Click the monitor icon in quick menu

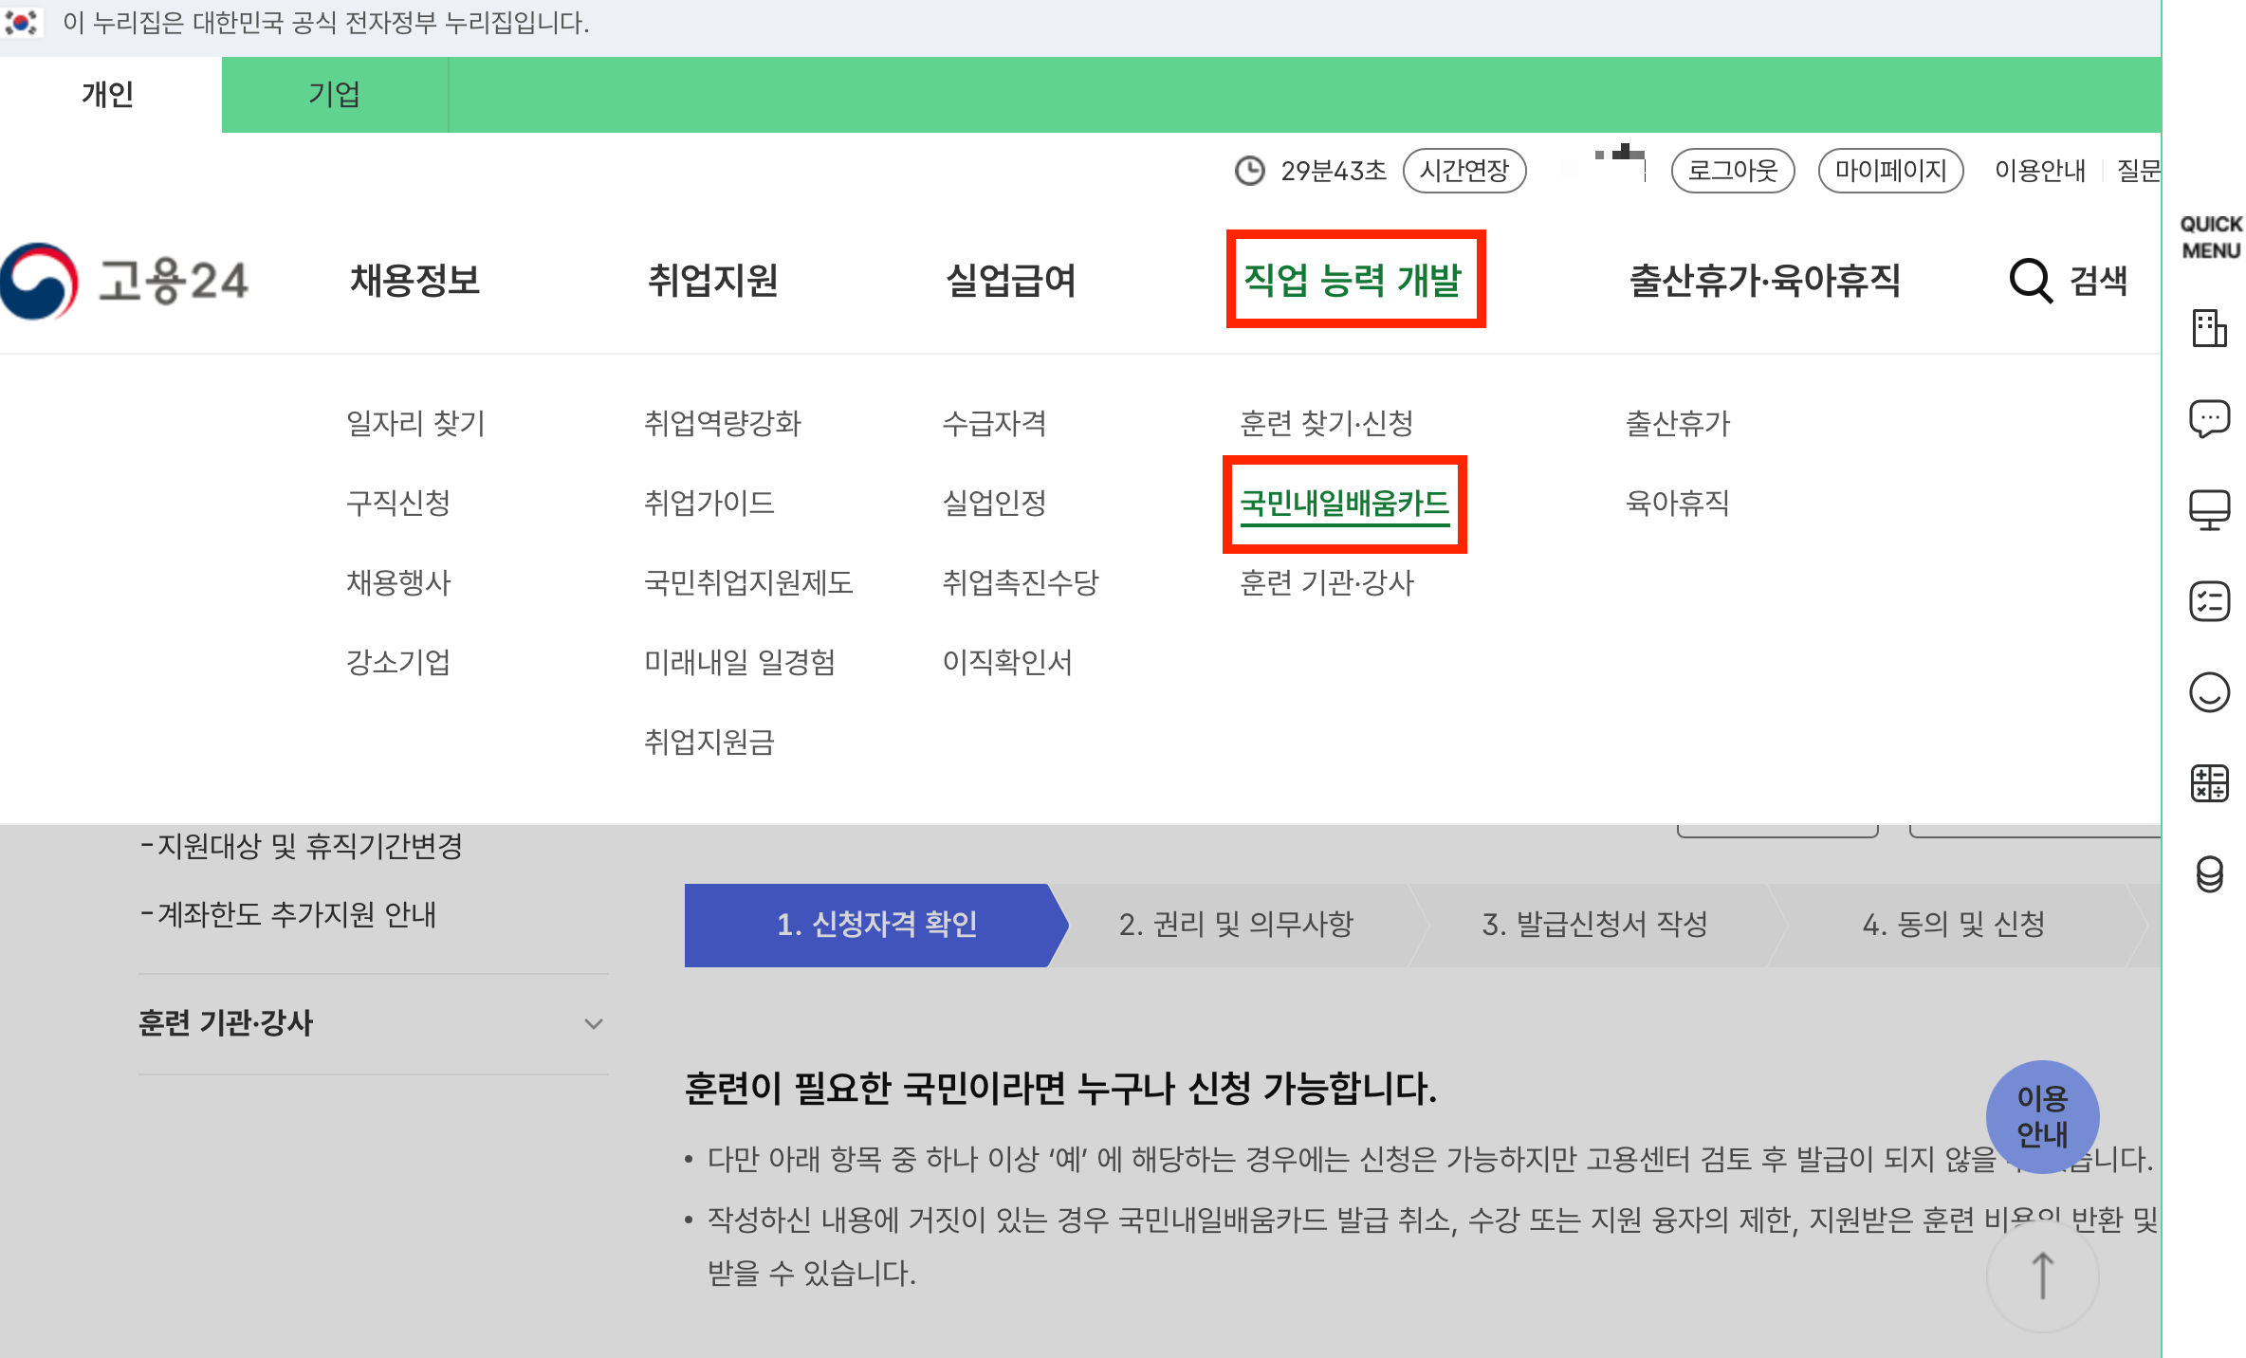(x=2209, y=509)
